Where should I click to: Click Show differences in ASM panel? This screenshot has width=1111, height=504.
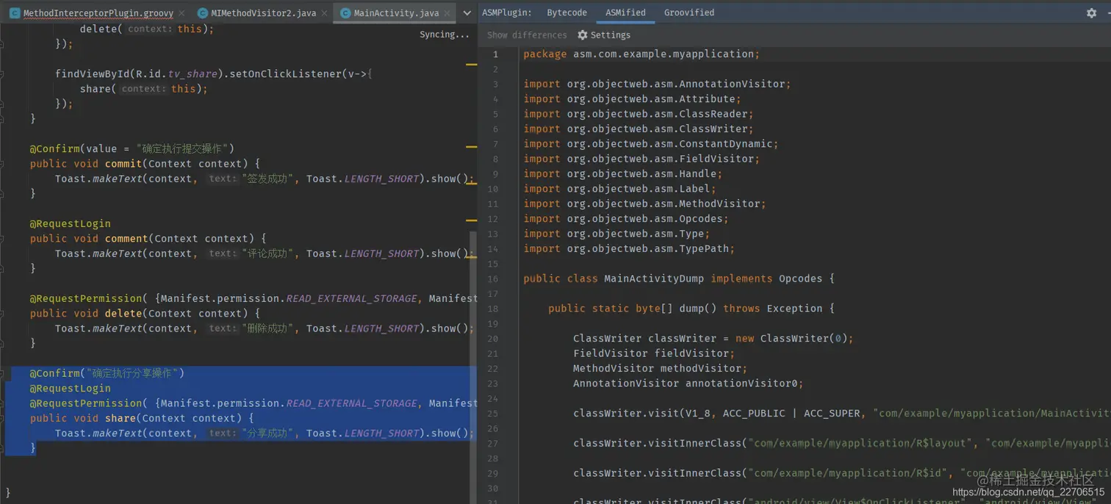click(527, 35)
